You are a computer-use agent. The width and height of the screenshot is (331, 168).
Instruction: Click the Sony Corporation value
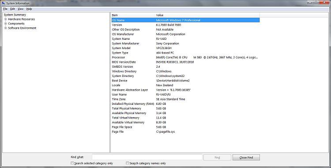pyautogui.click(x=167, y=43)
